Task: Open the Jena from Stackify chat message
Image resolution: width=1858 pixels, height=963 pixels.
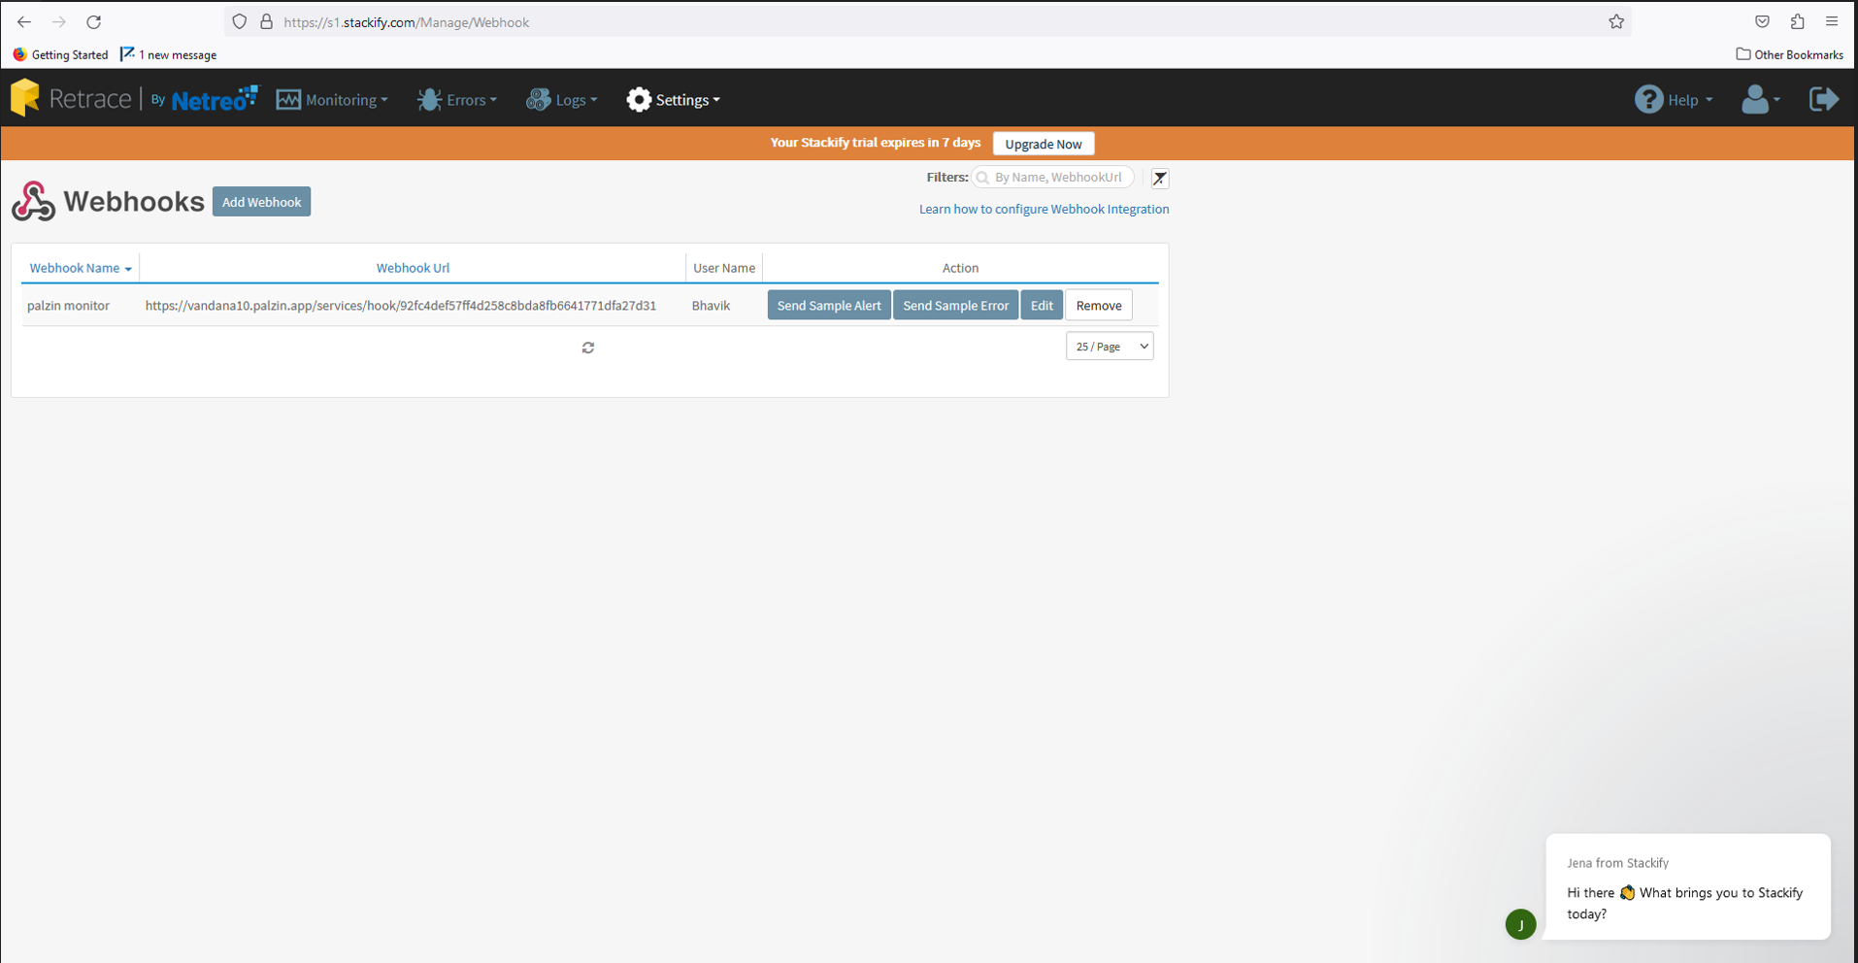Action: tap(1687, 887)
